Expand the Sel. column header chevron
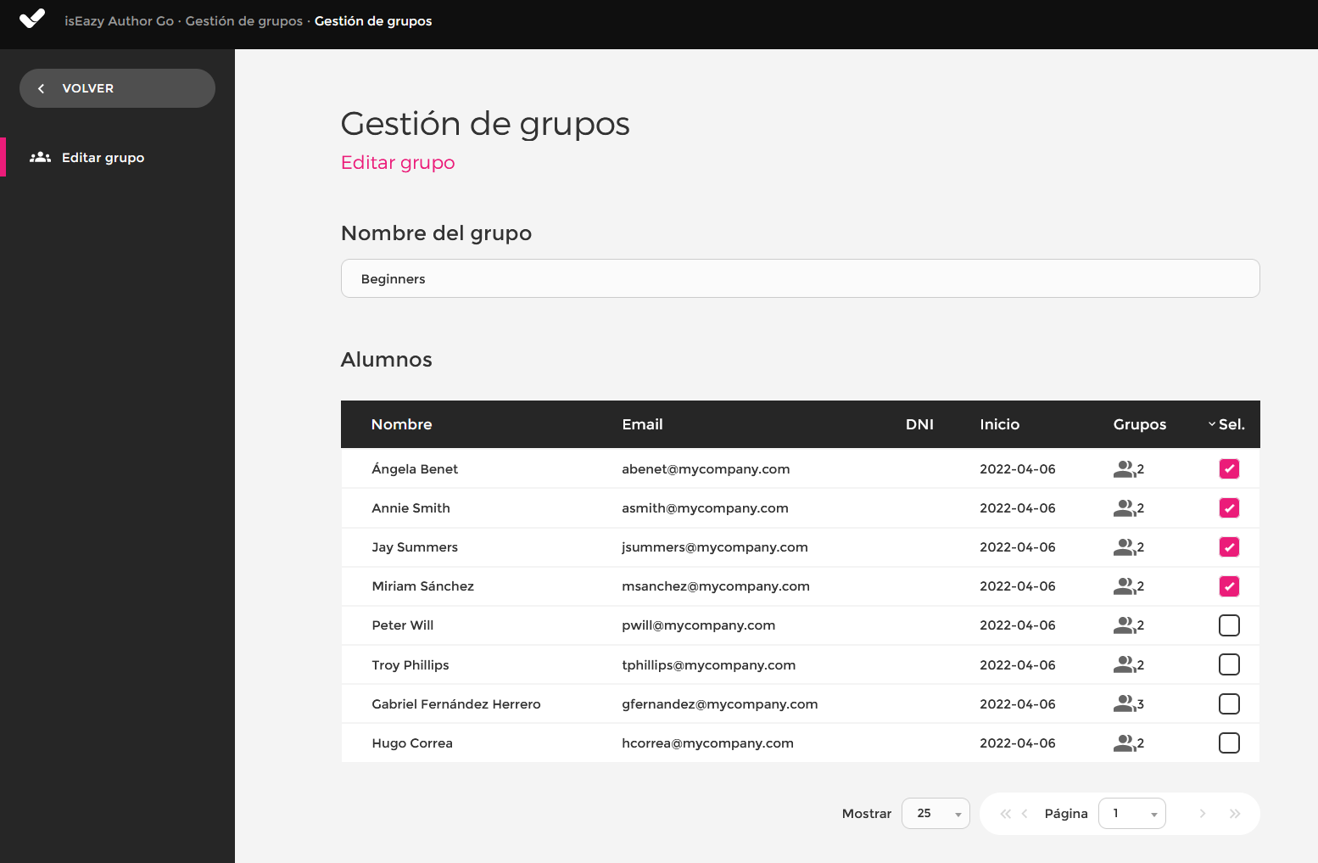Screen dimensions: 1318x863 [1212, 424]
